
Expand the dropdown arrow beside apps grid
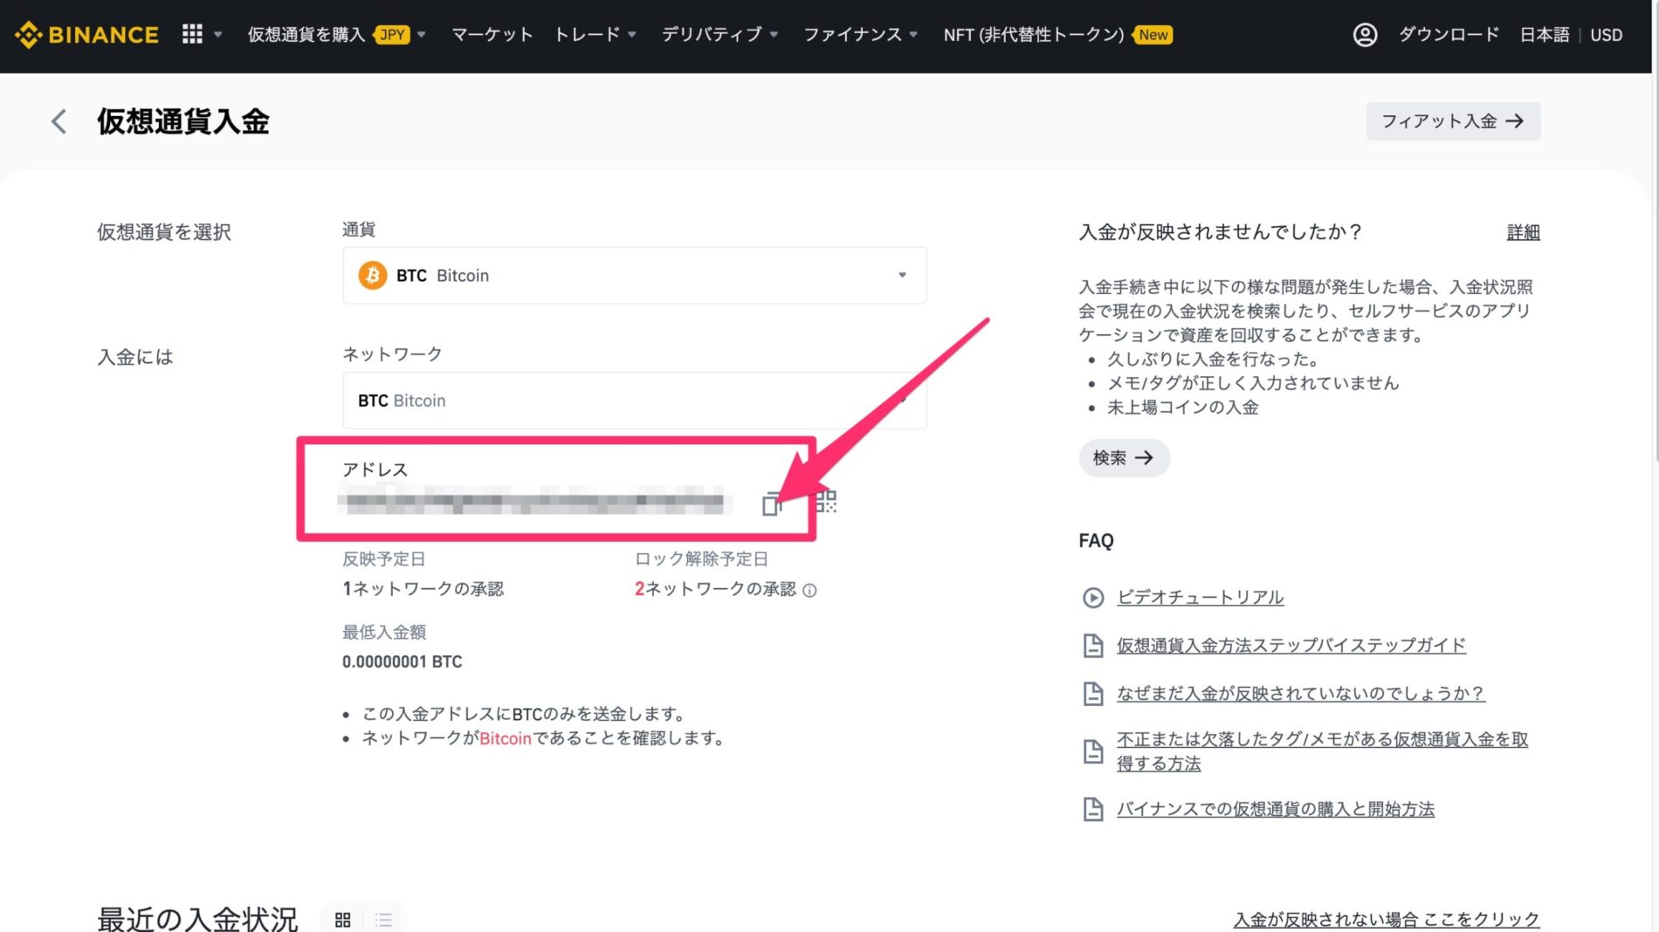tap(218, 35)
